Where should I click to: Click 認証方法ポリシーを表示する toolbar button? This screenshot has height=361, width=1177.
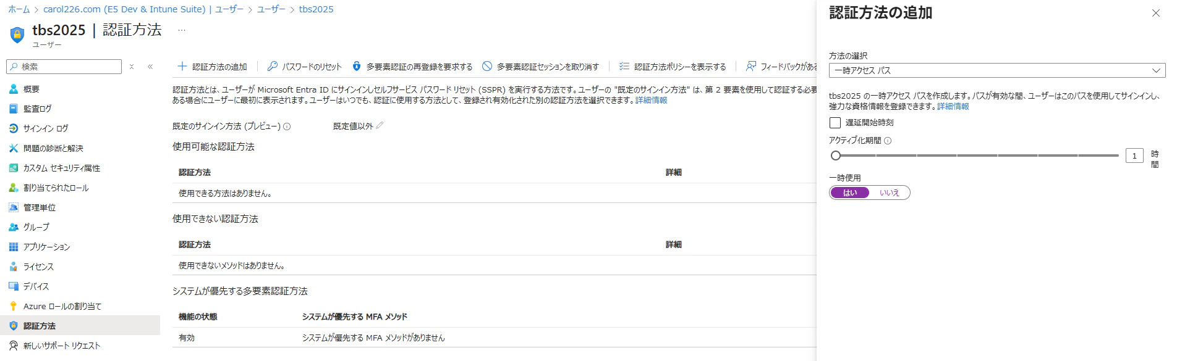pyautogui.click(x=673, y=66)
